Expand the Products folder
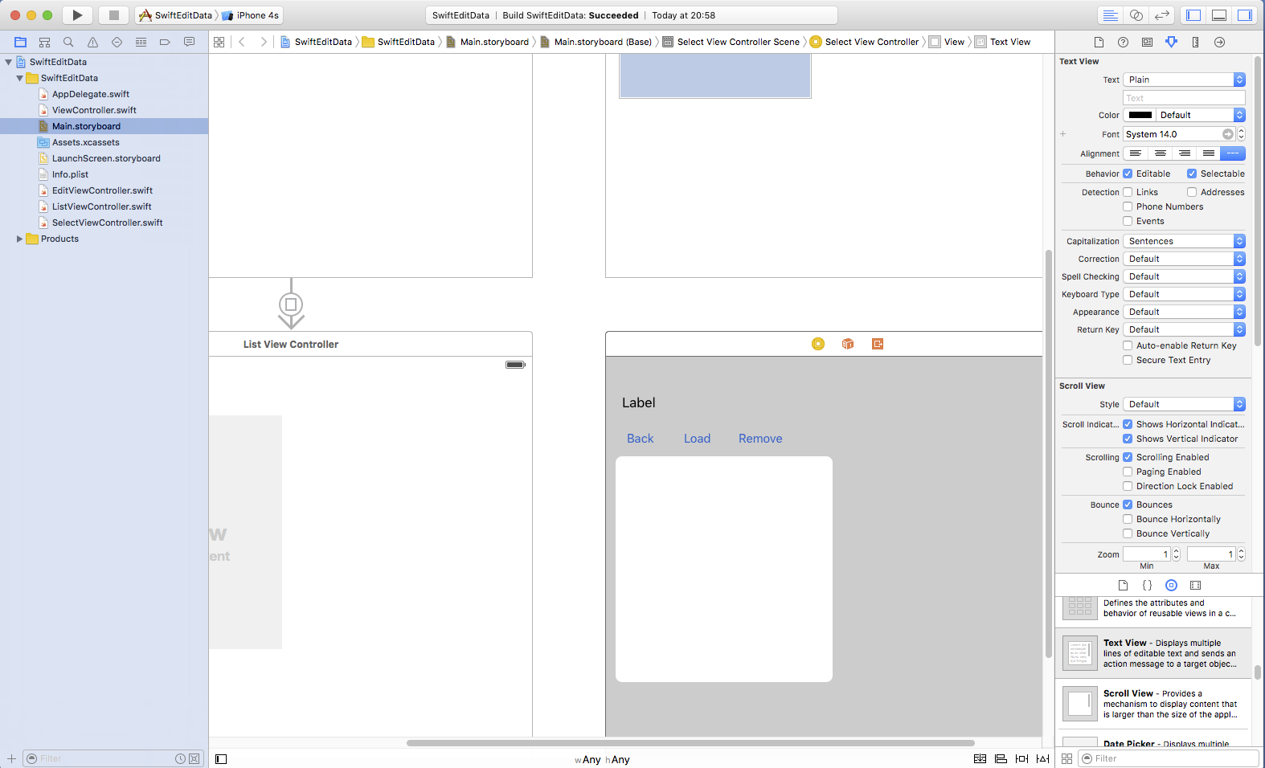The image size is (1265, 768). point(19,239)
